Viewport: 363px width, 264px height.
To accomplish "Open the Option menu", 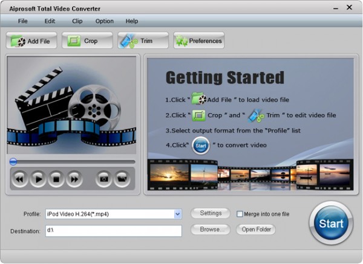I will click(104, 21).
